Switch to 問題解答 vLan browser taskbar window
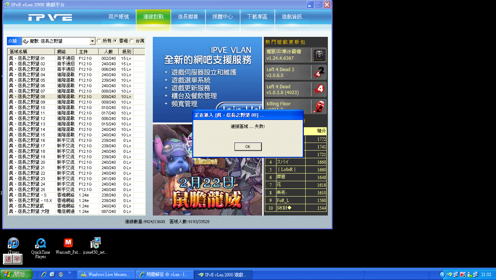The height and width of the screenshot is (280, 496). pos(164,275)
